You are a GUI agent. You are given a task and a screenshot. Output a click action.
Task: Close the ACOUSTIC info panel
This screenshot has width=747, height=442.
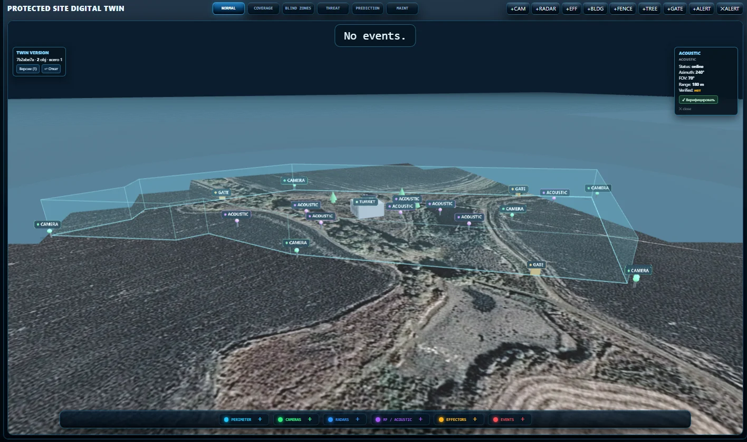(685, 109)
